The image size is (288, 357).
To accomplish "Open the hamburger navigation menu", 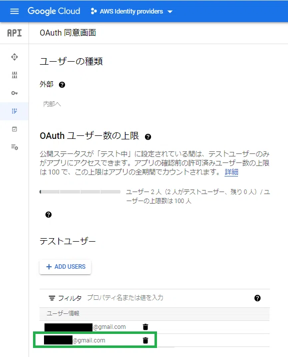I will [14, 11].
